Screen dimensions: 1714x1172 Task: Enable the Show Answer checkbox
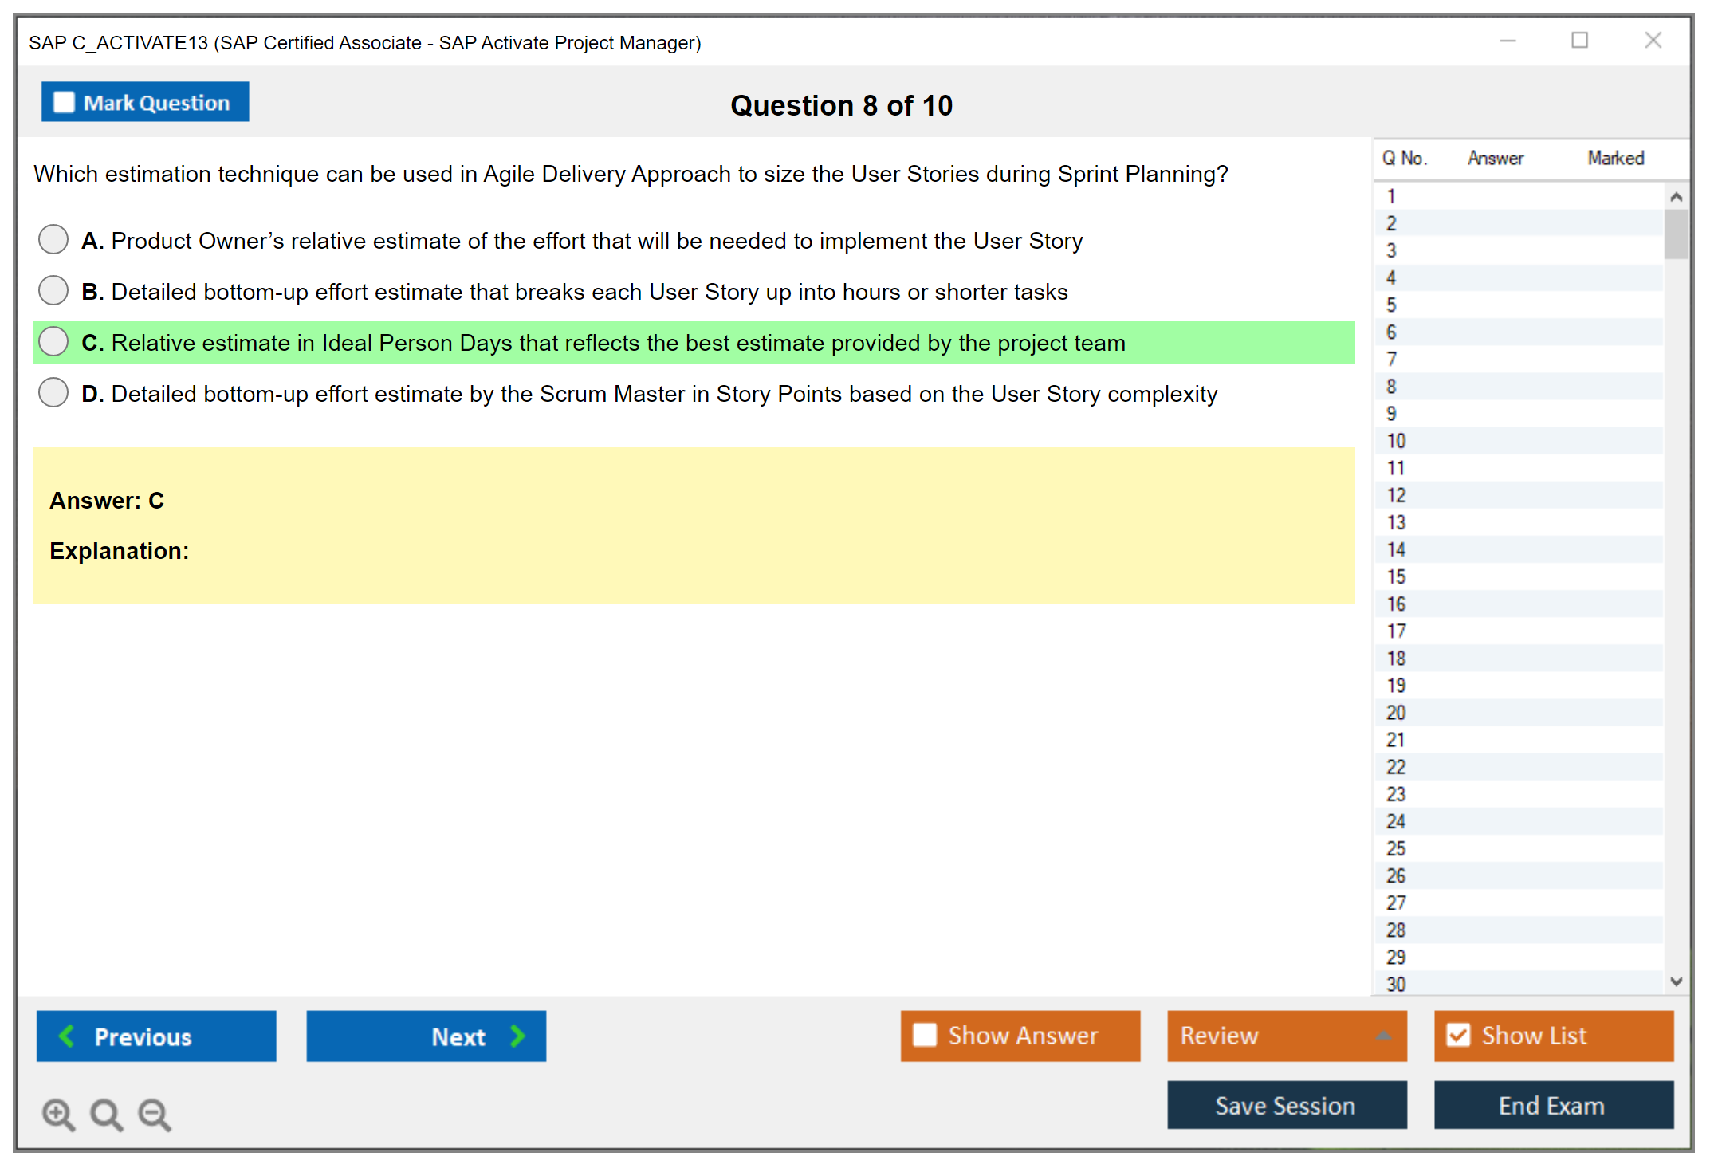click(x=925, y=1035)
